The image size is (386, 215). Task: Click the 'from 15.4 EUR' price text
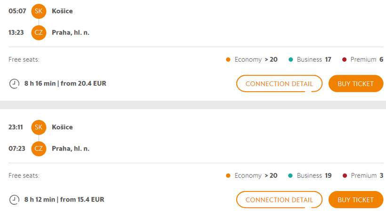(82, 199)
